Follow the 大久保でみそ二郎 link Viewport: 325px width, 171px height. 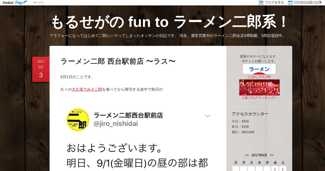point(87,89)
